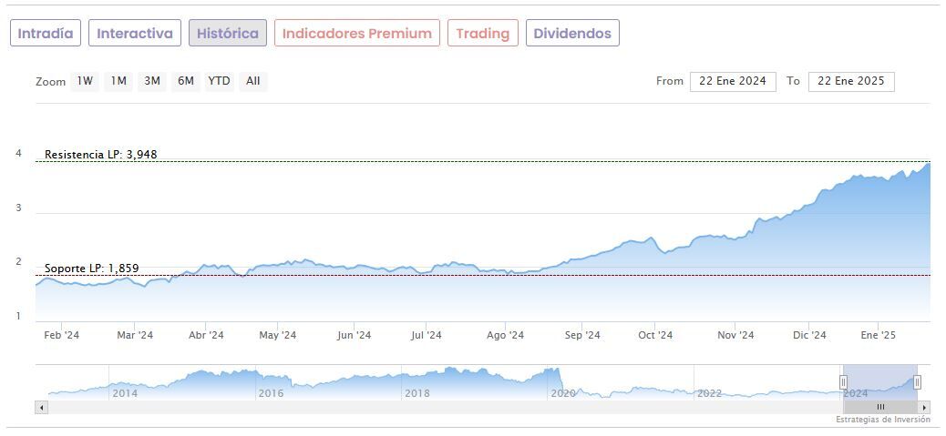946x436 pixels.
Task: Open the Intradía tab
Action: click(46, 34)
